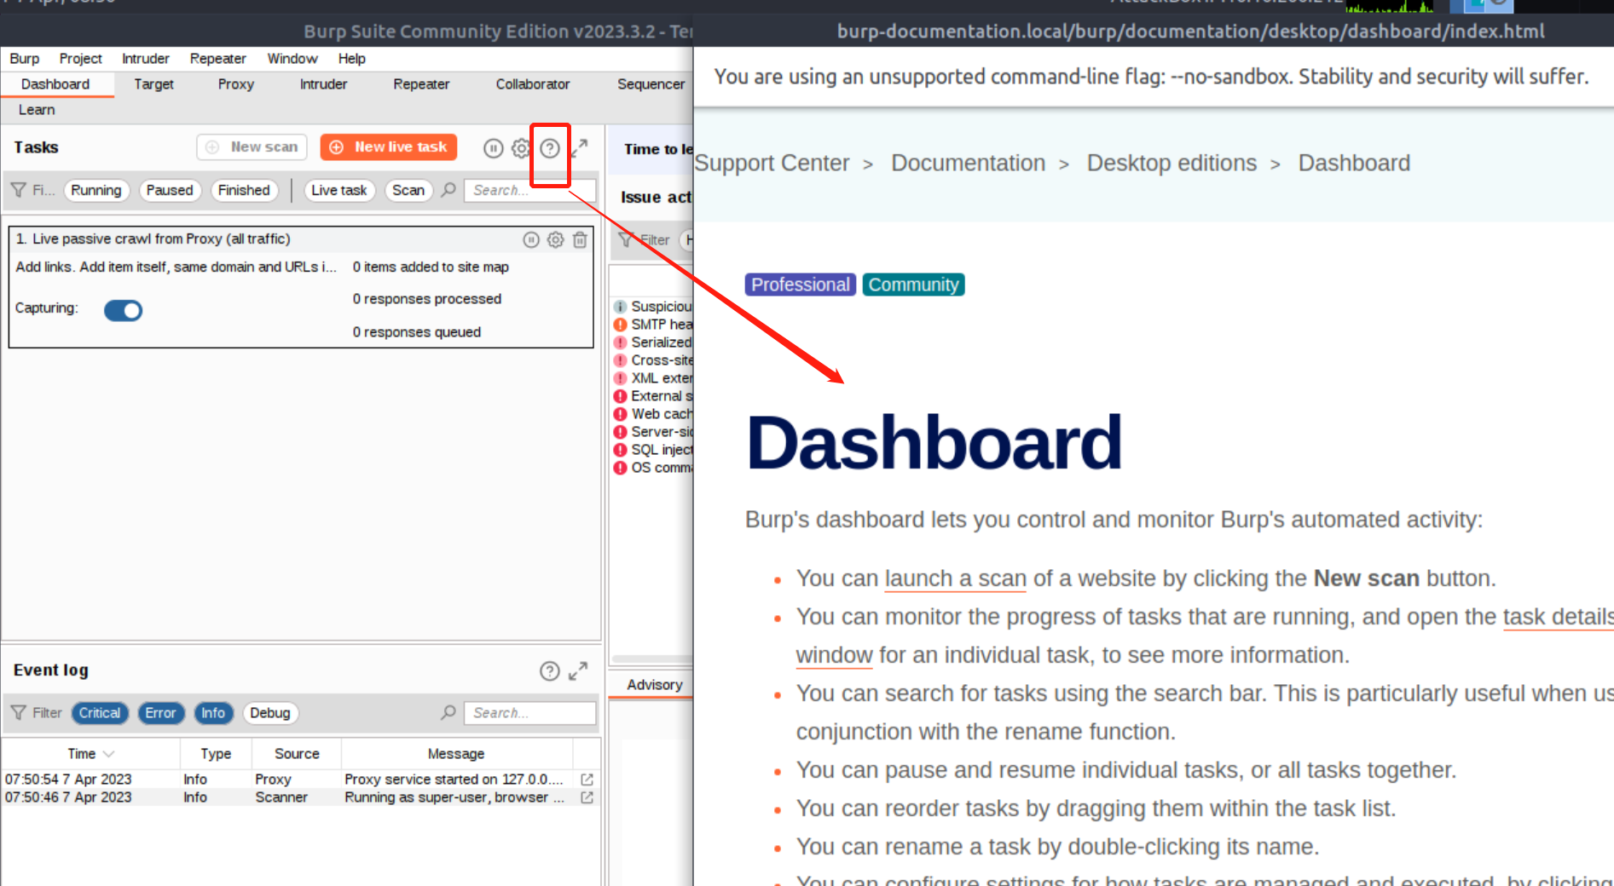The image size is (1614, 886).
Task: Open Tasks panel help icon
Action: tap(550, 148)
